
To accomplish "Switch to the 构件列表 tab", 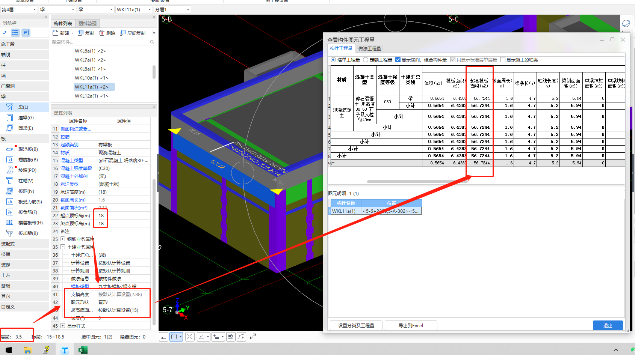I will tap(63, 23).
